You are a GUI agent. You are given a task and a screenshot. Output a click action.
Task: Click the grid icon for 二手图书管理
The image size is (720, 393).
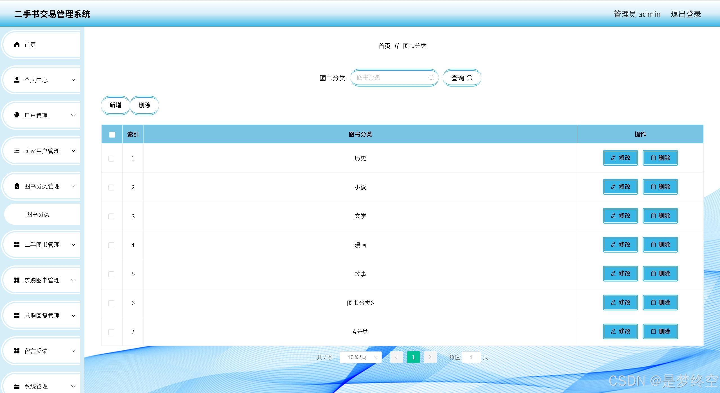click(x=17, y=245)
